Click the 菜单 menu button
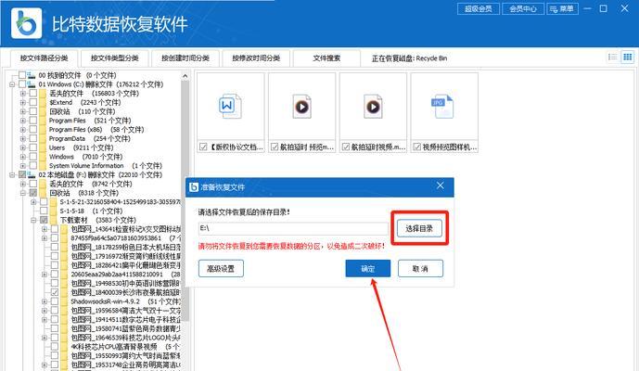Image resolution: width=639 pixels, height=371 pixels. (x=562, y=8)
